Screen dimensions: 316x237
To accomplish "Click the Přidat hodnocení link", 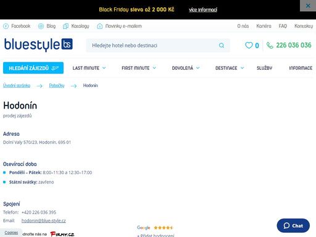I will [156, 235].
